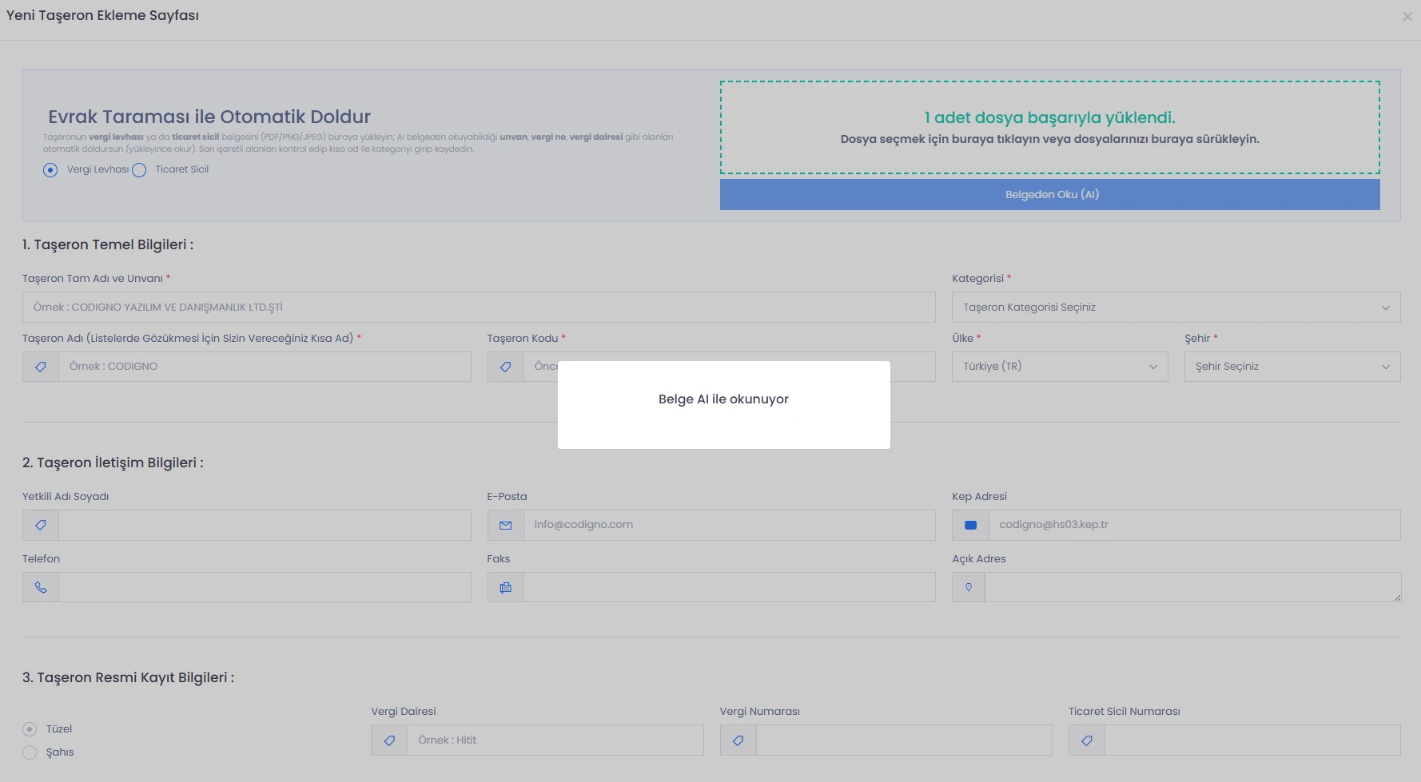Select the Ticaret Sicil radio option

[139, 170]
